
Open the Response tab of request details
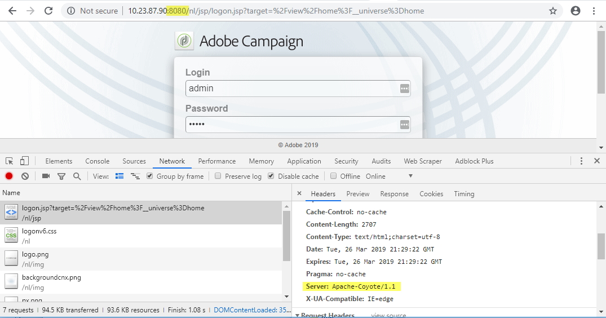point(394,194)
